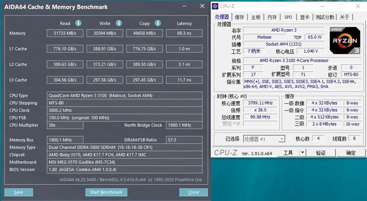Click the 三级 cache 2 x 8 MBytes value

[x=324, y=124]
